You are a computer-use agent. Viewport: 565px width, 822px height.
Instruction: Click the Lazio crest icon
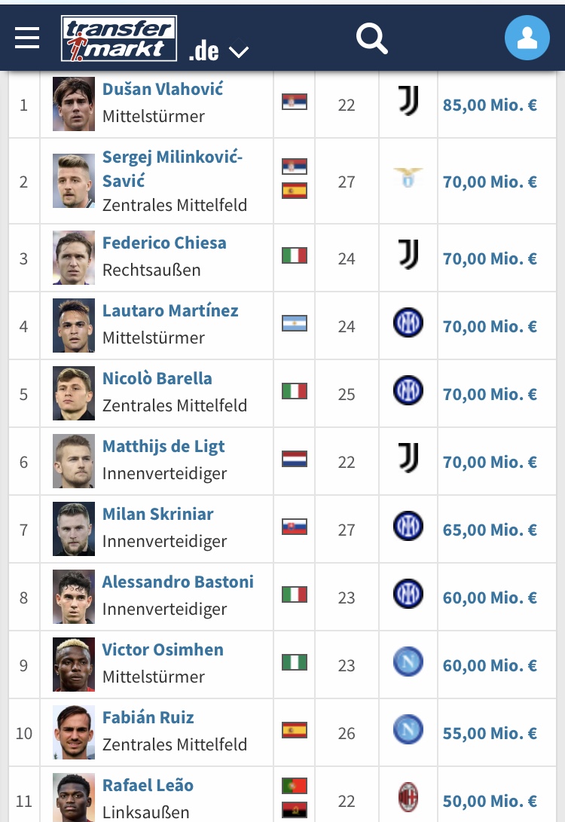(x=408, y=178)
